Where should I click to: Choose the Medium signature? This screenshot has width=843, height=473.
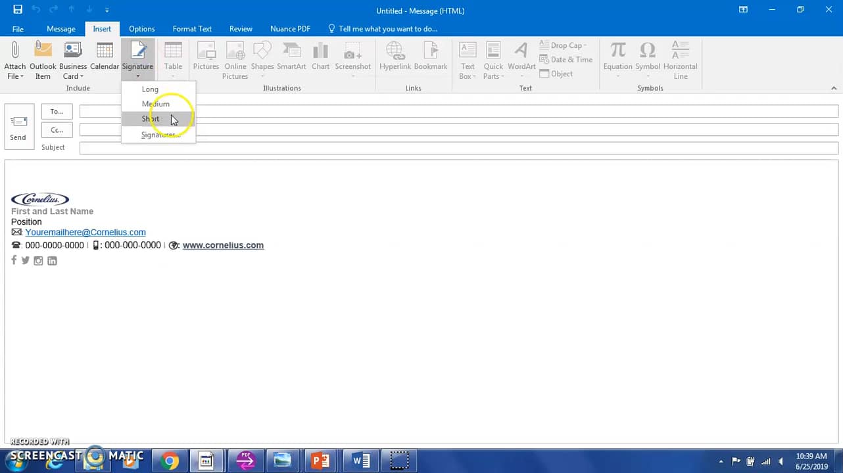[x=158, y=104]
